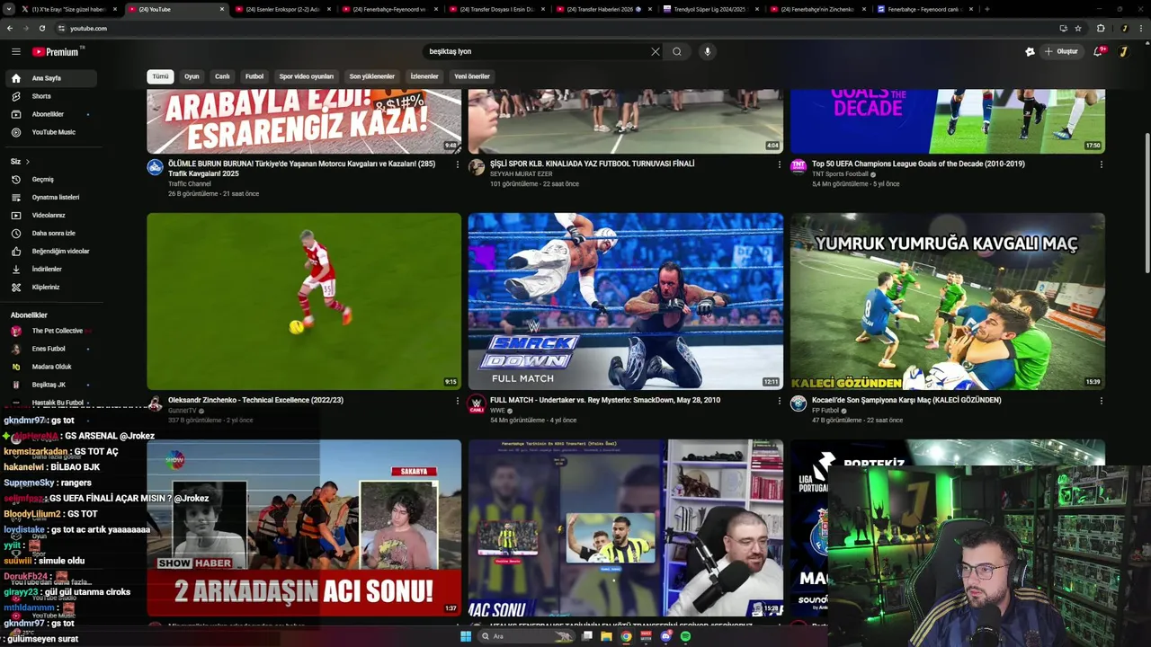Select the İzlenenler filter chip
This screenshot has width=1151, height=647.
pyautogui.click(x=424, y=76)
